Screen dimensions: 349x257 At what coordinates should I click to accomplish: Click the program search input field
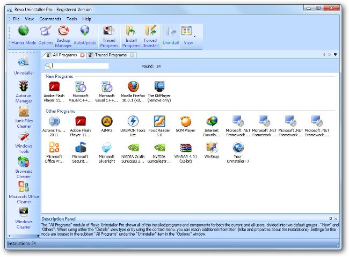81,66
